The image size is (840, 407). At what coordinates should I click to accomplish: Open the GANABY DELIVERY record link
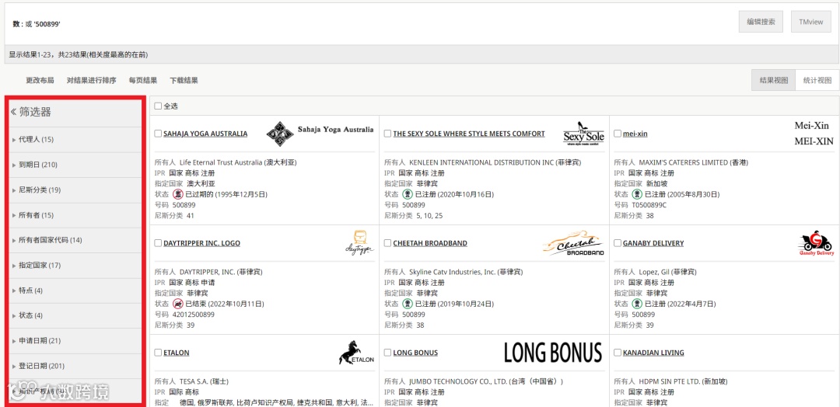click(653, 243)
